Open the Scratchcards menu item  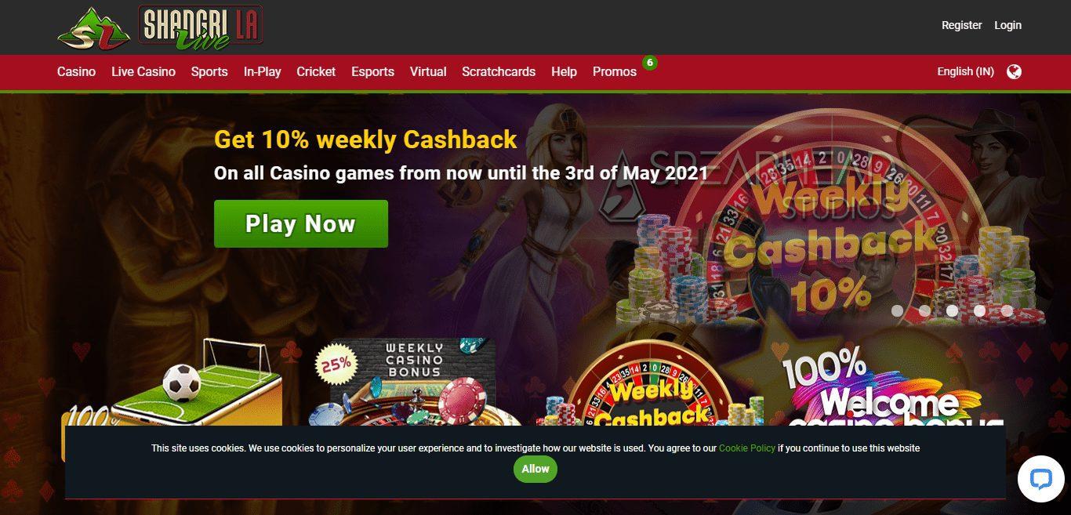pos(499,71)
